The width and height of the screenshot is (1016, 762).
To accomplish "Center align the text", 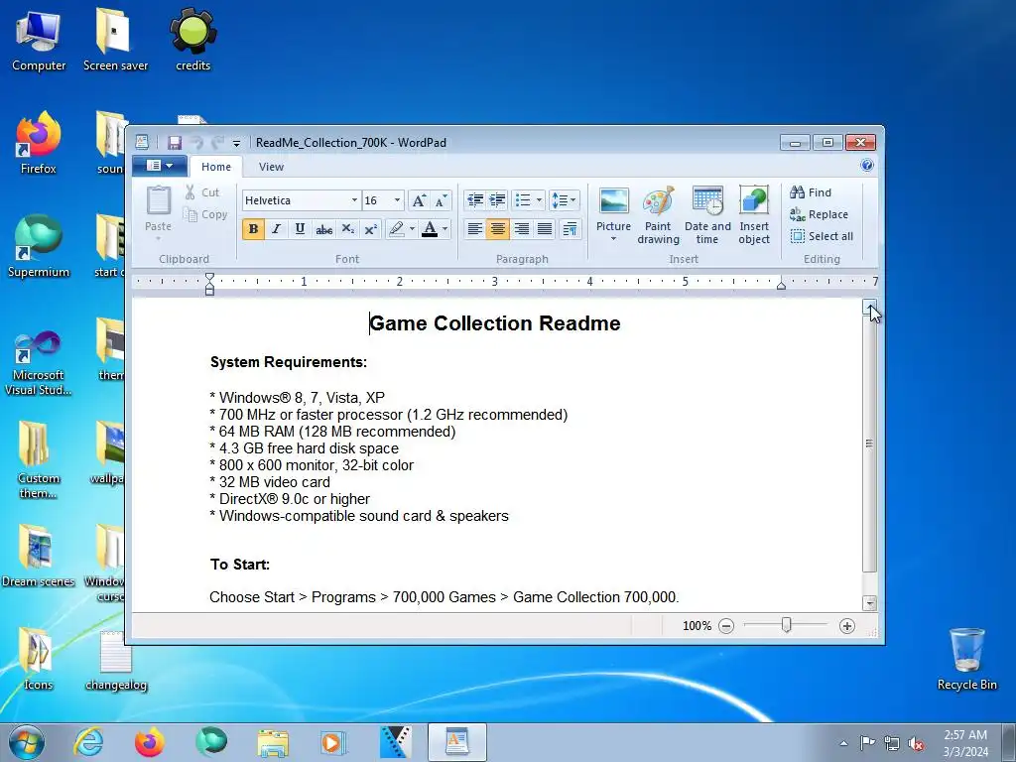I will click(498, 229).
